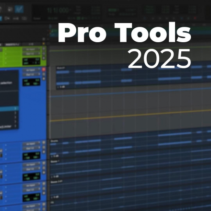Toggle record enable on the green track
The image size is (211, 211).
(44, 49)
